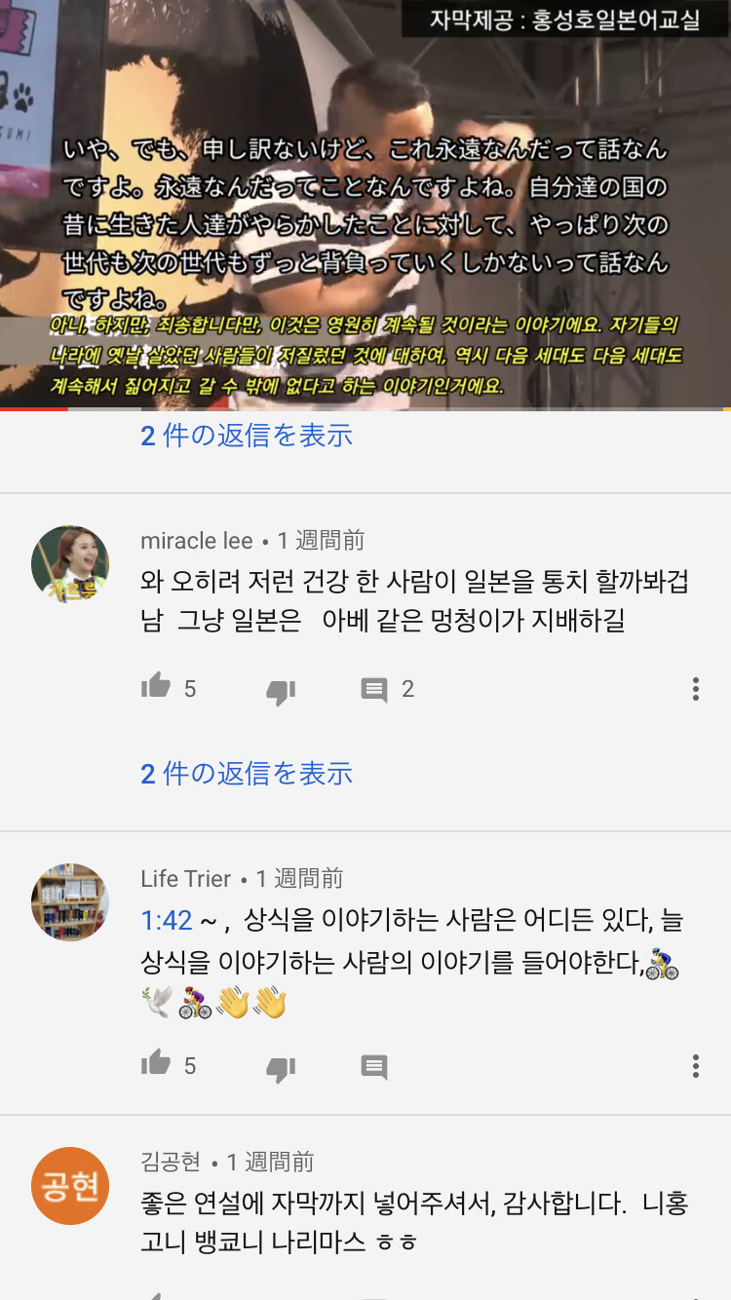Open miracle lee's profile avatar
Viewport: 731px width, 1300px height.
tap(70, 564)
